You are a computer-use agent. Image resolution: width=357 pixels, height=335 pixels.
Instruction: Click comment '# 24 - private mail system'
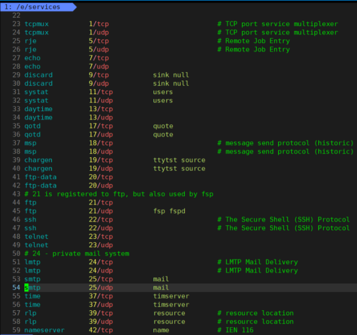click(77, 253)
